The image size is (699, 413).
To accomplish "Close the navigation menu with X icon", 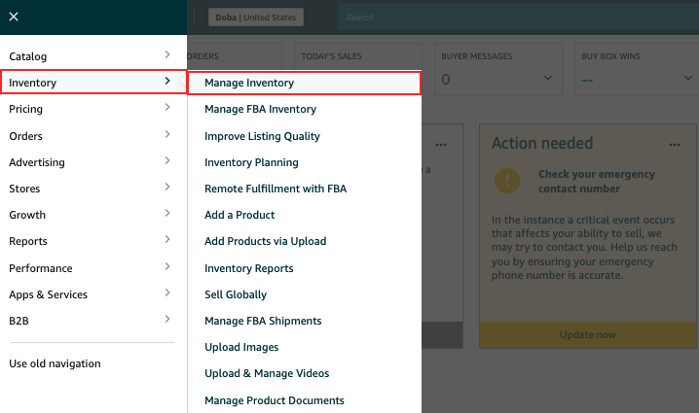I will [14, 17].
